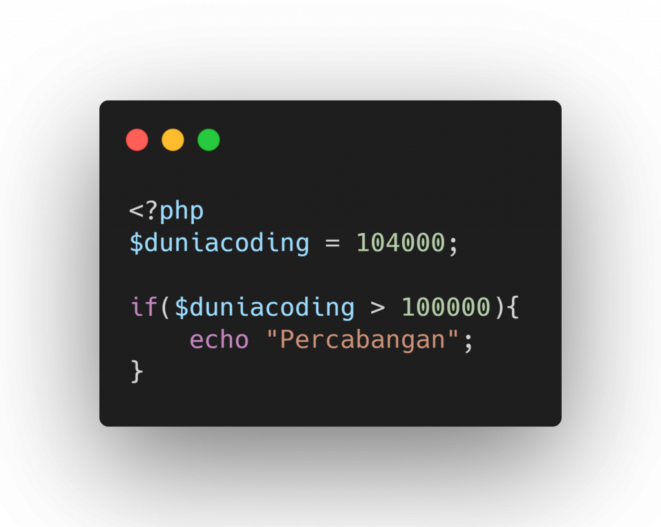This screenshot has height=527, width=661.
Task: Click the closing curly brace
Action: (x=137, y=372)
